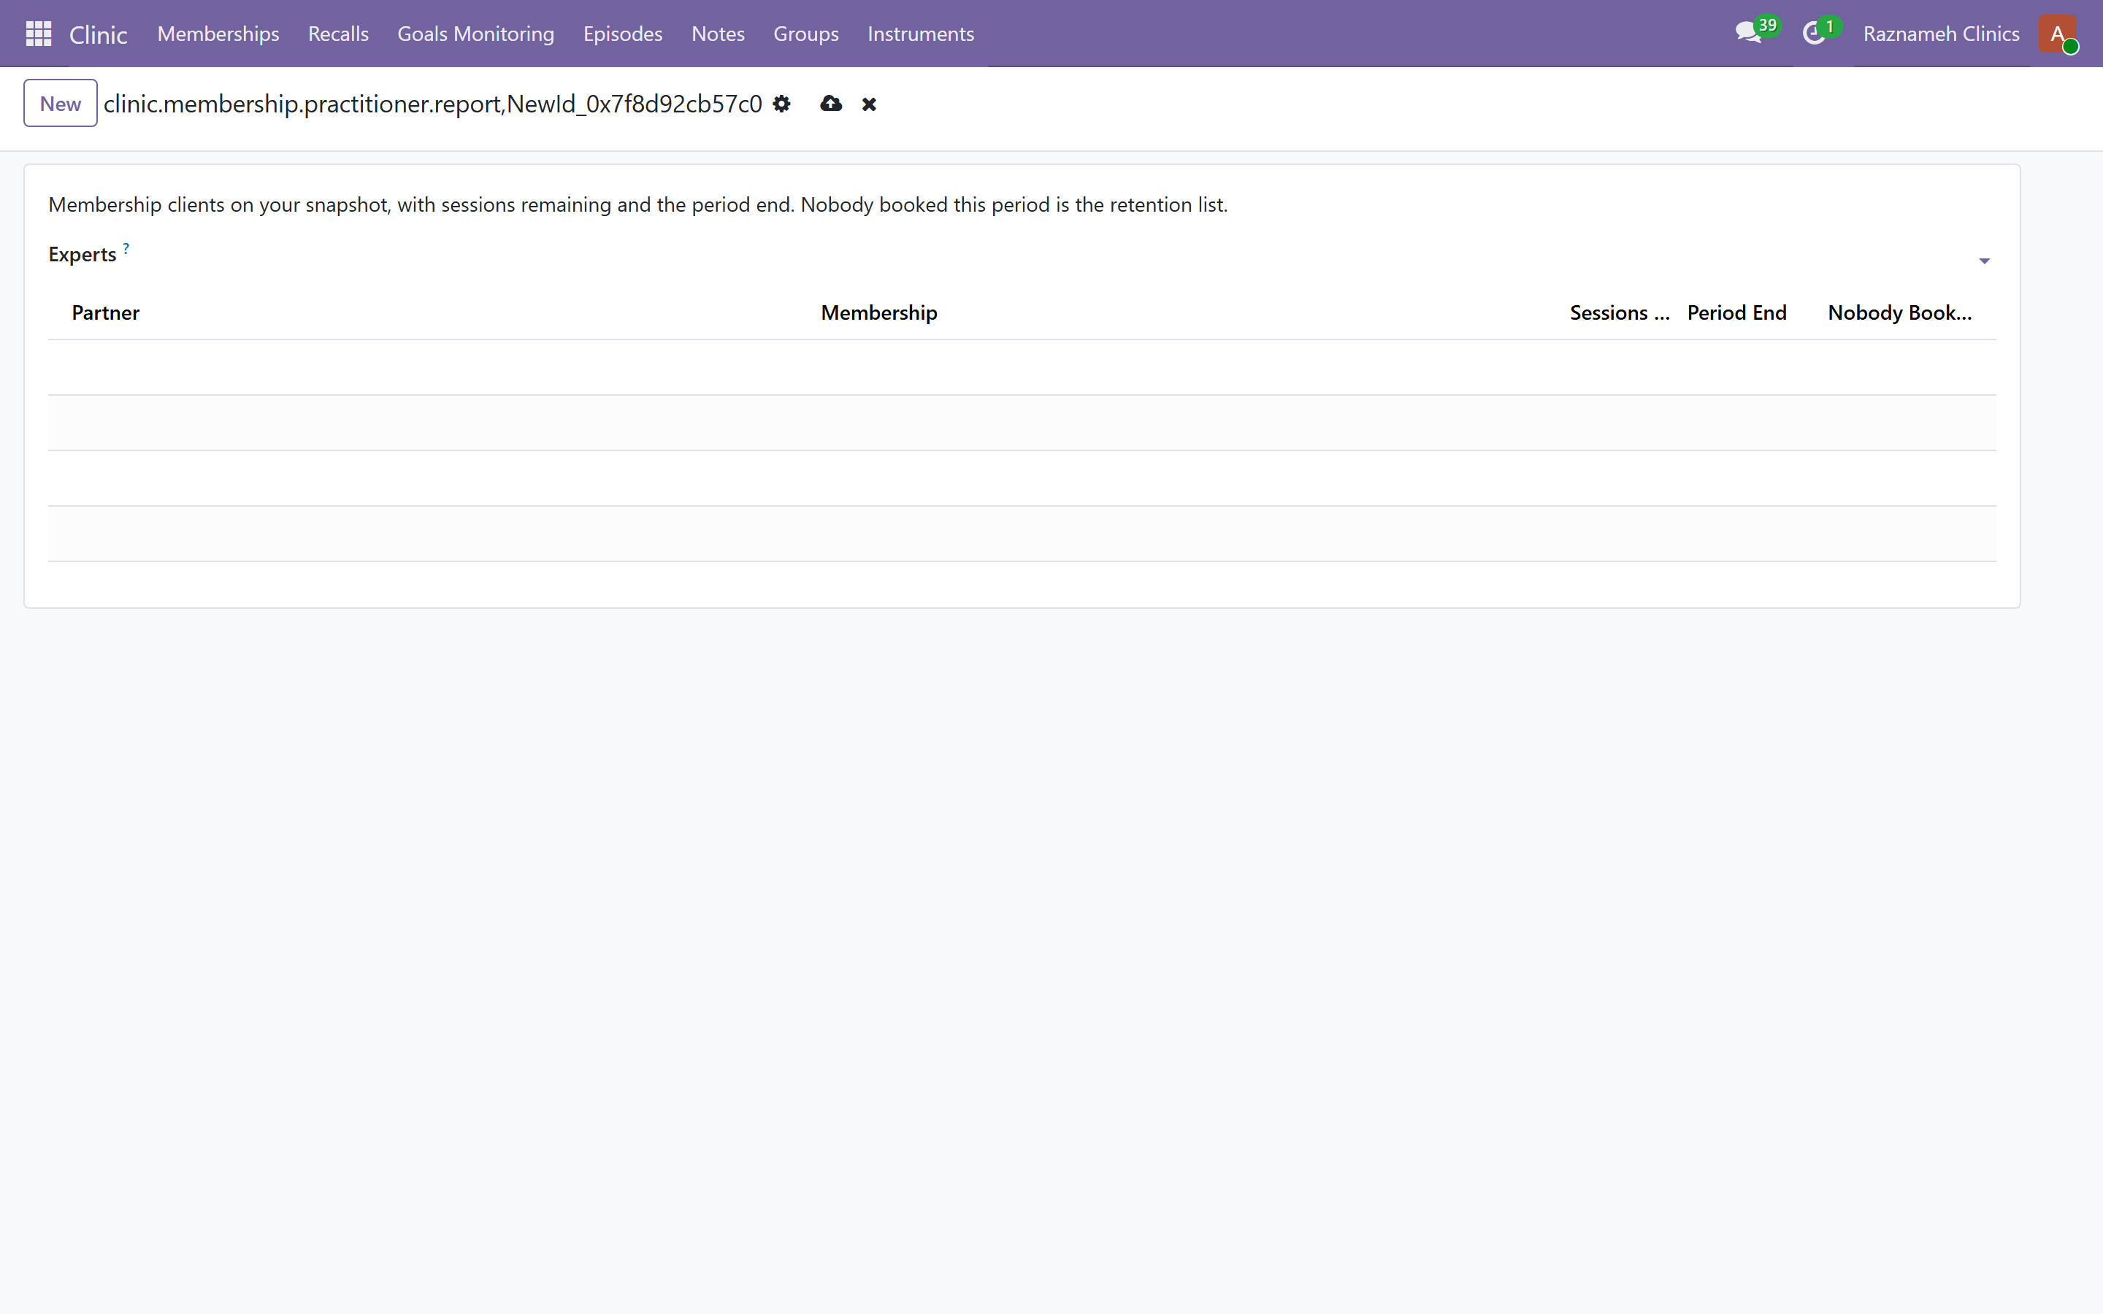Sort by Partner column header
2103x1314 pixels.
pos(105,313)
